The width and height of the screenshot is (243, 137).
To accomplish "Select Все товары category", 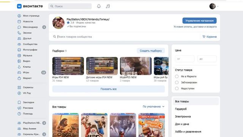I will pos(196,102).
